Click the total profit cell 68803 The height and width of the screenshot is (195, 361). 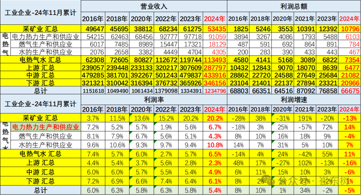click(x=238, y=90)
